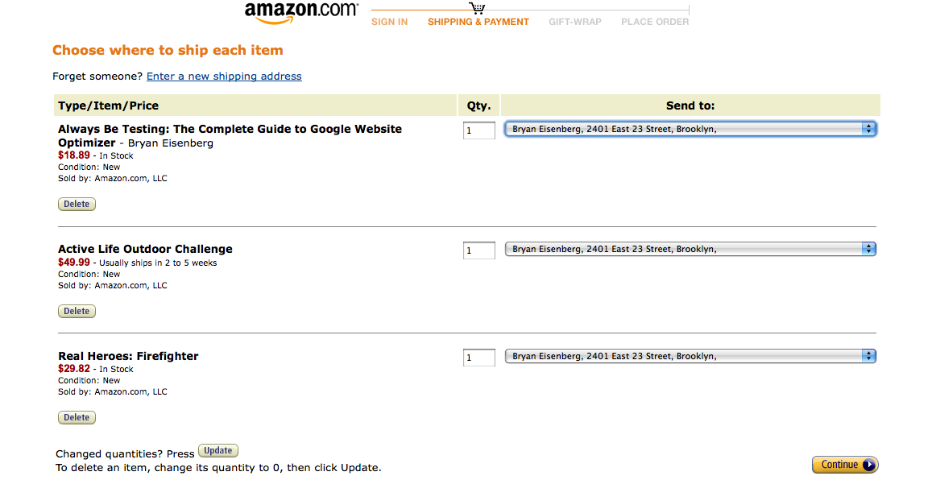Click the quantity field for Real Heroes: Firefighter
The image size is (932, 480).
click(478, 357)
